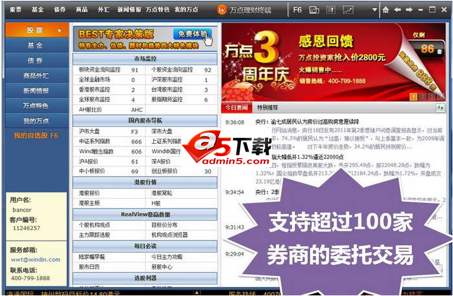Viewport: 453px width, 296px height.
Task: Open 我的自选股 F6 in sidebar
Action: pos(36,135)
